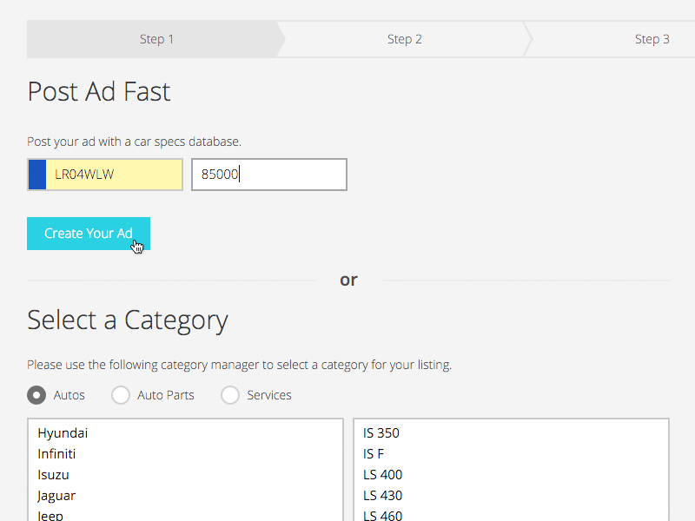Click the mileage field containing 85000

269,175
